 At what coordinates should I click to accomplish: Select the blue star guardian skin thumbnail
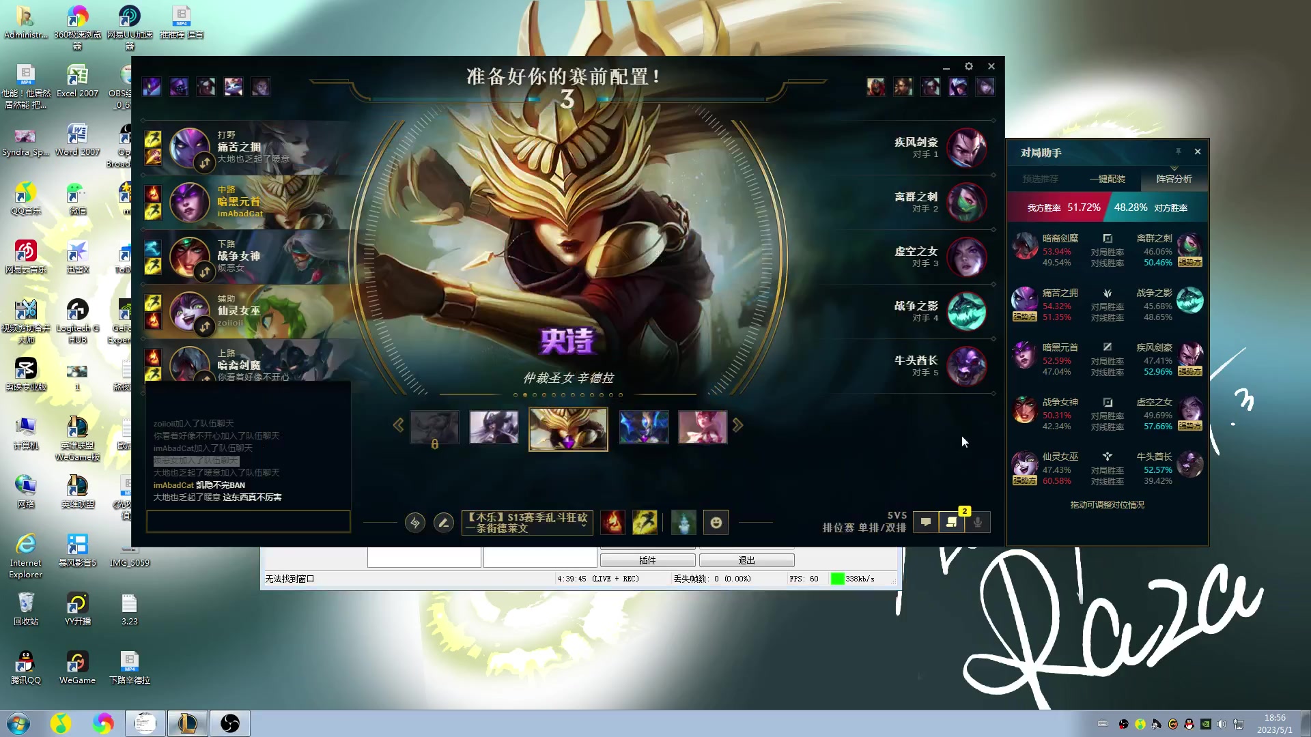[644, 428]
